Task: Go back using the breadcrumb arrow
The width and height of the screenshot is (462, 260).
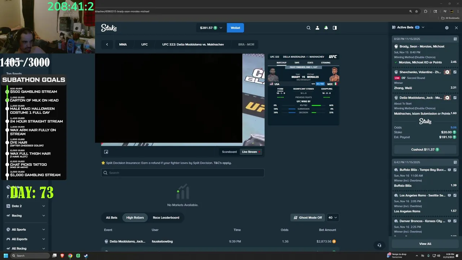Action: point(107,44)
